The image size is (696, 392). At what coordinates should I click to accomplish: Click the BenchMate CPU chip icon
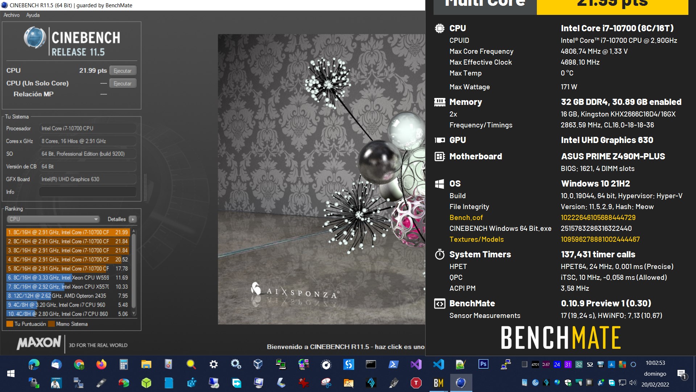pos(440,28)
